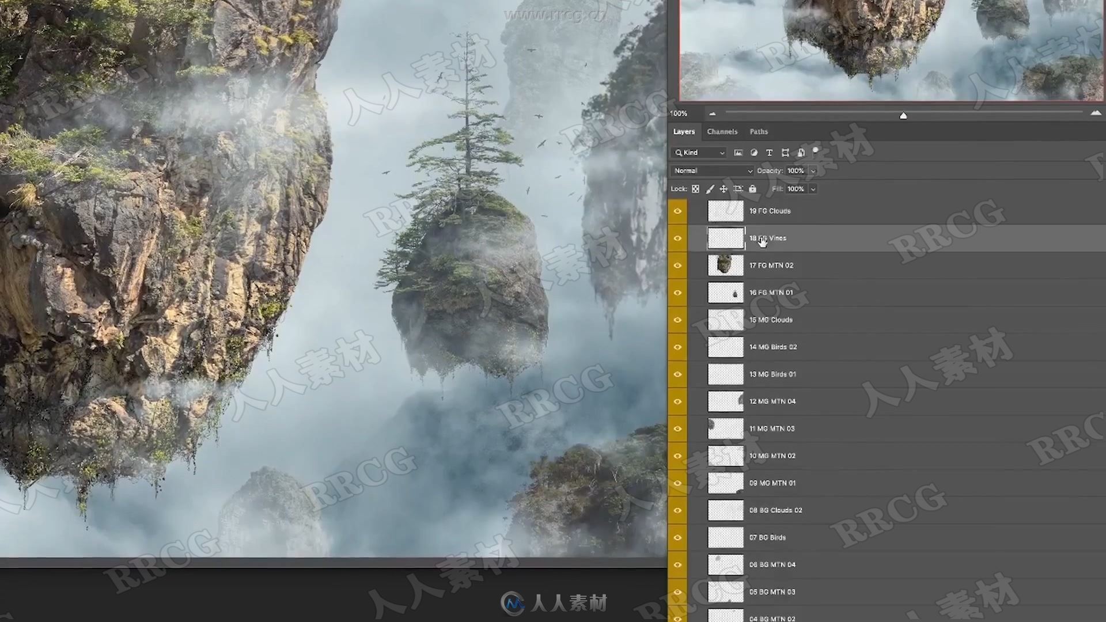
Task: Click the 16 FG MTN 01 layer thumbnail
Action: (725, 293)
